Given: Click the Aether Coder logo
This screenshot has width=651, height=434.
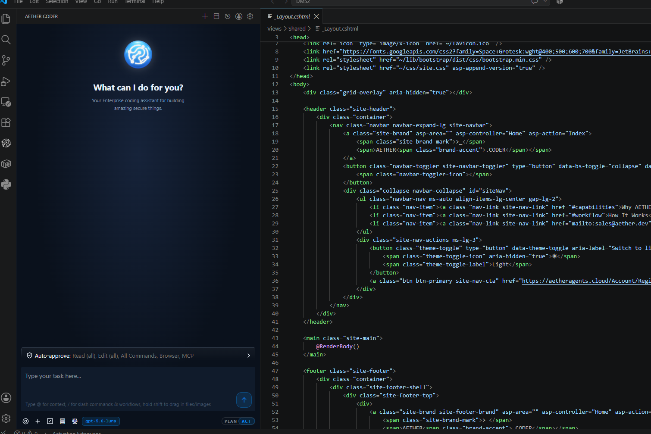Looking at the screenshot, I should pyautogui.click(x=138, y=55).
